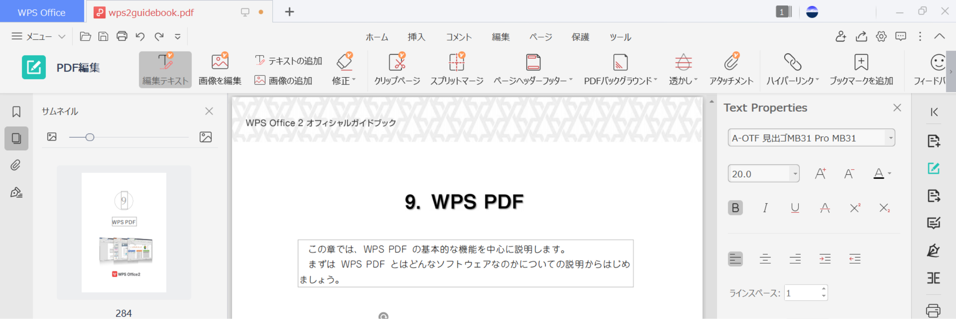Click the small thumbnail size icon
This screenshot has width=956, height=319.
click(x=52, y=137)
